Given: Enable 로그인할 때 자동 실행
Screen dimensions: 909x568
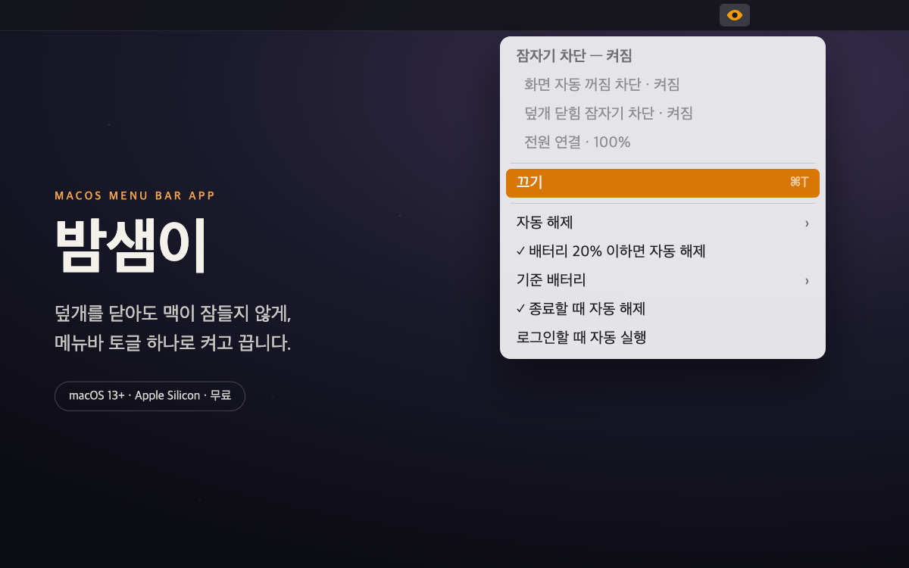Looking at the screenshot, I should tap(663, 338).
